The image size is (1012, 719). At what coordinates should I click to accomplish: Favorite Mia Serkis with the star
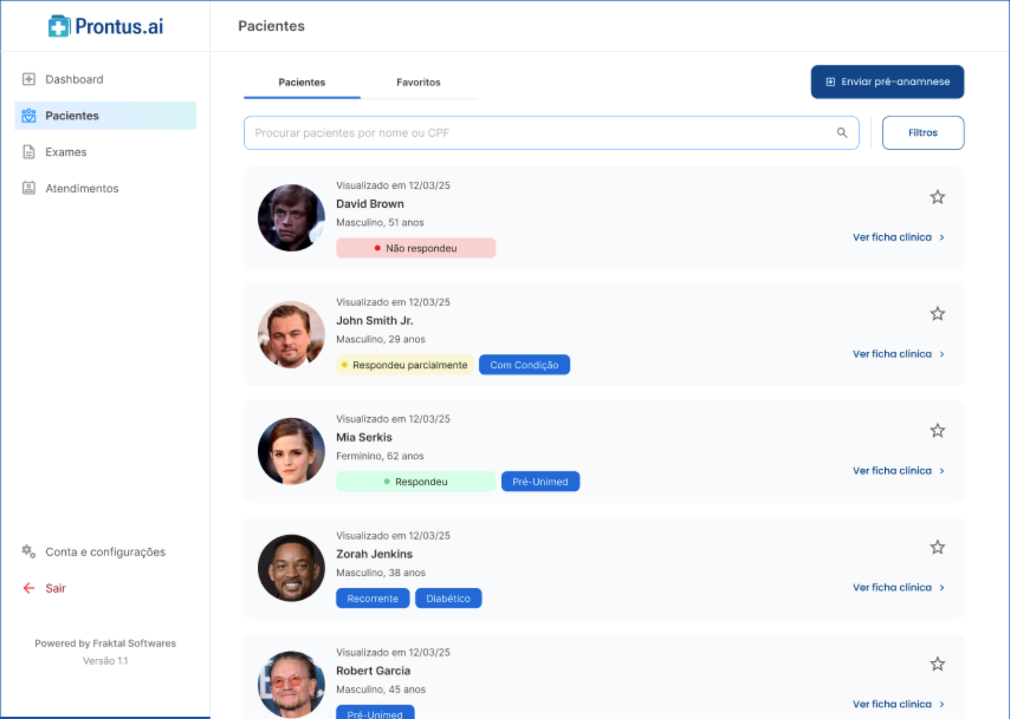[938, 430]
